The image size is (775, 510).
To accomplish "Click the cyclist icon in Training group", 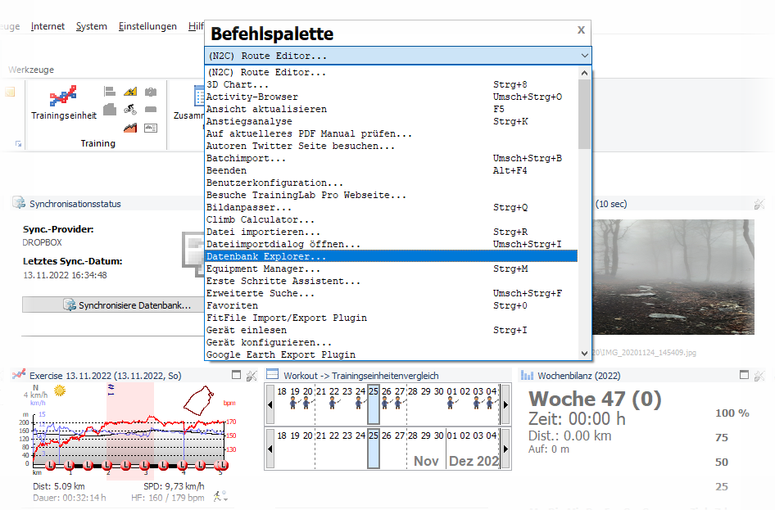I will pyautogui.click(x=130, y=109).
